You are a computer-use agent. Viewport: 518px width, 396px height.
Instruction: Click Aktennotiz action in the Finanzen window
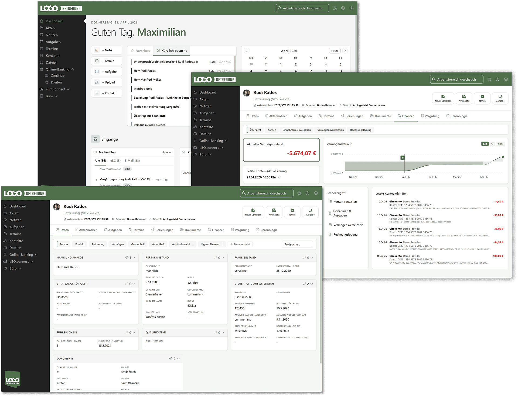coord(464,98)
